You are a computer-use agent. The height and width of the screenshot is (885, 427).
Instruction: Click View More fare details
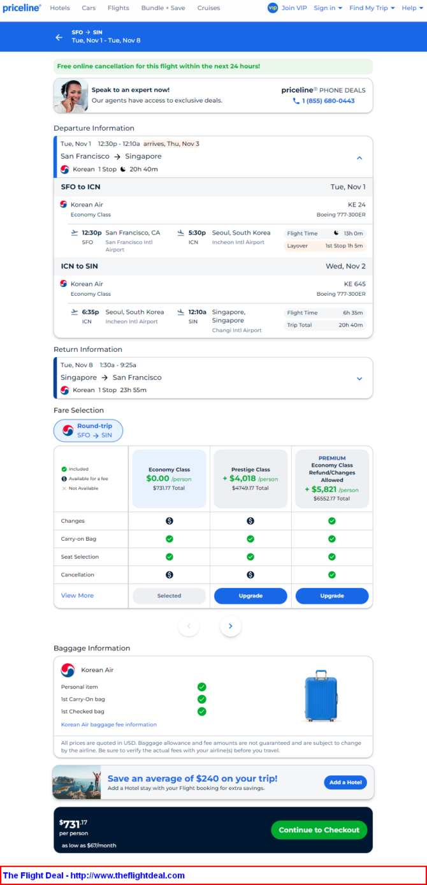pyautogui.click(x=77, y=596)
